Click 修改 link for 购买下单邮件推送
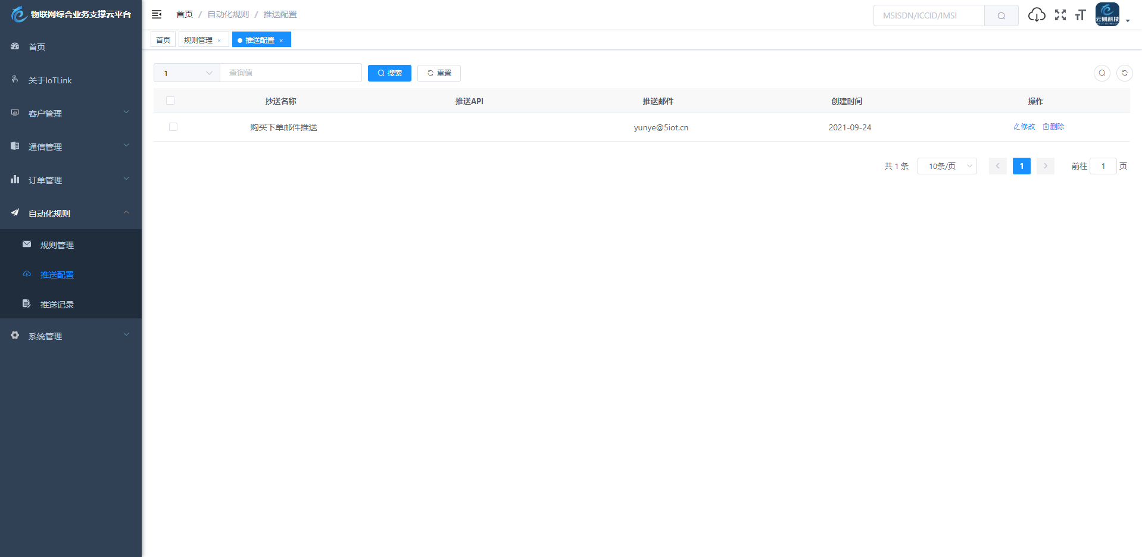Viewport: 1142px width, 557px height. click(x=1024, y=127)
